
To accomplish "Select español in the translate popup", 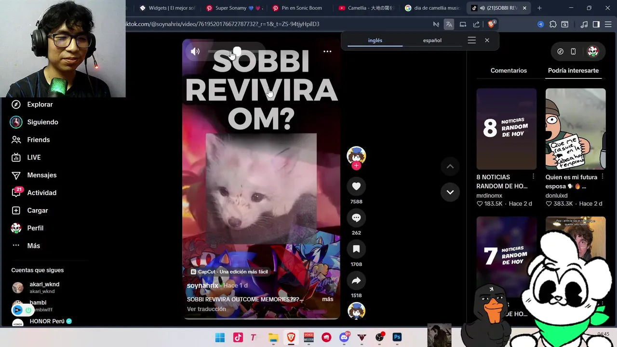I will pos(432,40).
